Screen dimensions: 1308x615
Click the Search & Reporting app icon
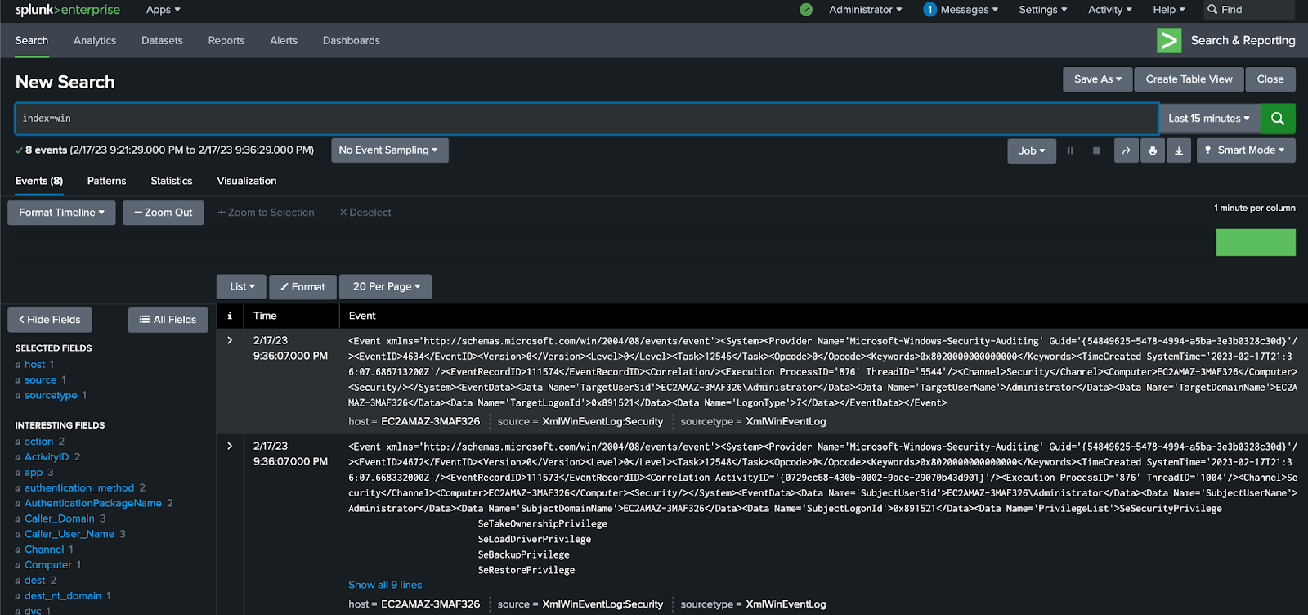tap(1169, 40)
